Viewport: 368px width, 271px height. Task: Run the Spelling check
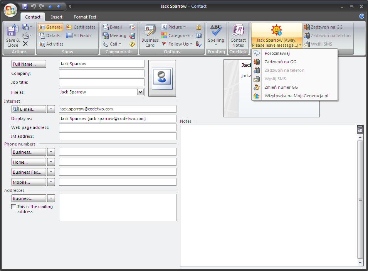click(x=216, y=35)
